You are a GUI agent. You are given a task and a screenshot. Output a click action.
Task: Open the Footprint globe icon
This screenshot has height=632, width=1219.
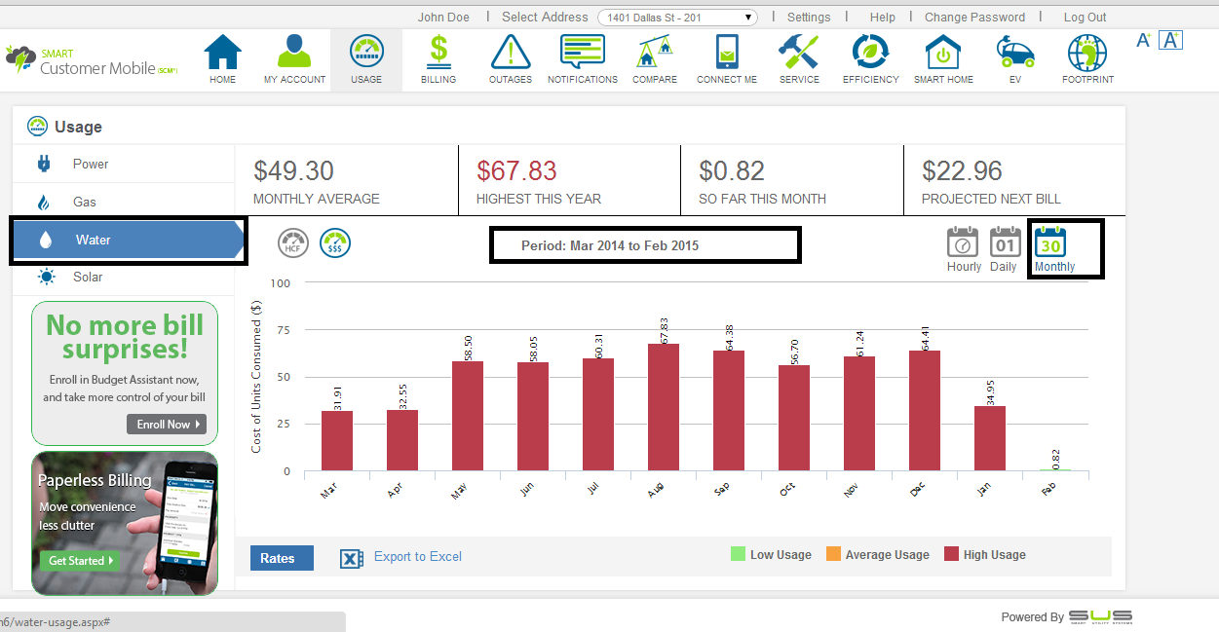point(1086,52)
